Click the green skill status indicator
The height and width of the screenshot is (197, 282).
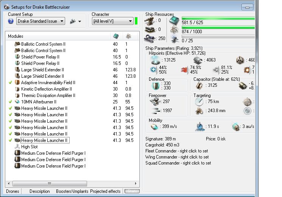click(x=136, y=21)
